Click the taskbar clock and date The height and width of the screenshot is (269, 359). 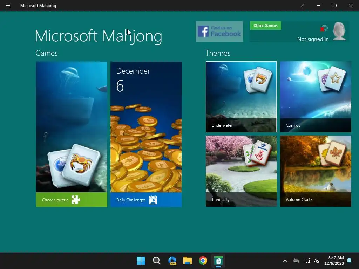(334, 261)
